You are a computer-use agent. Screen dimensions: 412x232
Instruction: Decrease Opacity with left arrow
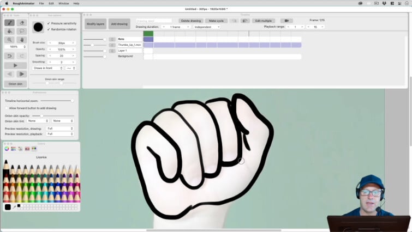50,49
